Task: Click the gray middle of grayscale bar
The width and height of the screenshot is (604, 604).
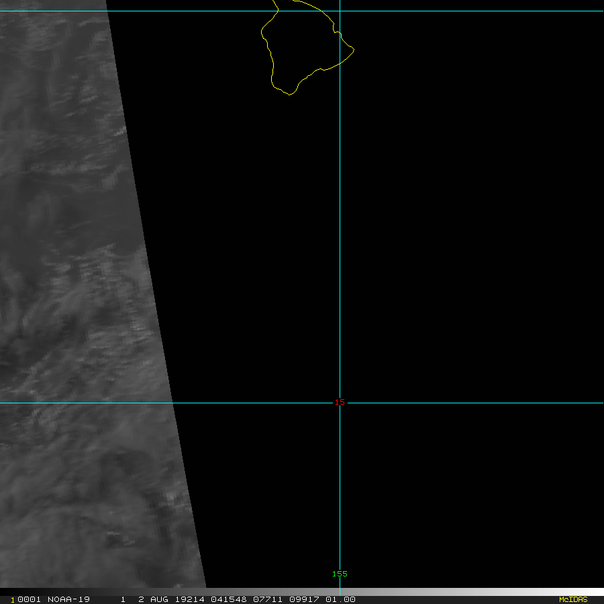Action: [x=302, y=592]
